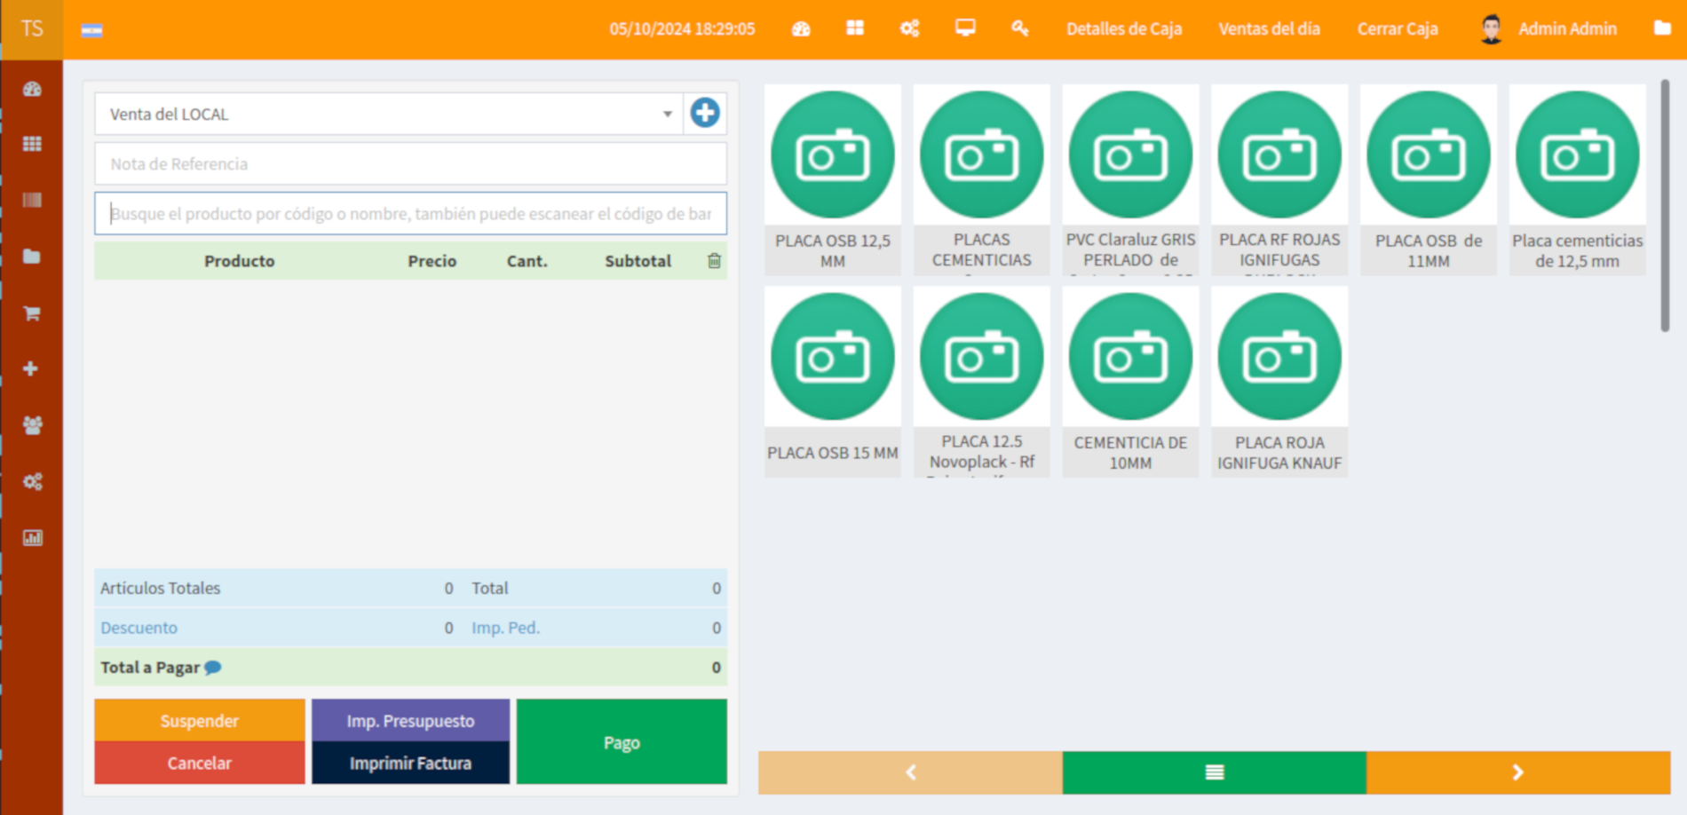The height and width of the screenshot is (815, 1687).
Task: Open the monitor display icon in top bar
Action: (x=965, y=28)
